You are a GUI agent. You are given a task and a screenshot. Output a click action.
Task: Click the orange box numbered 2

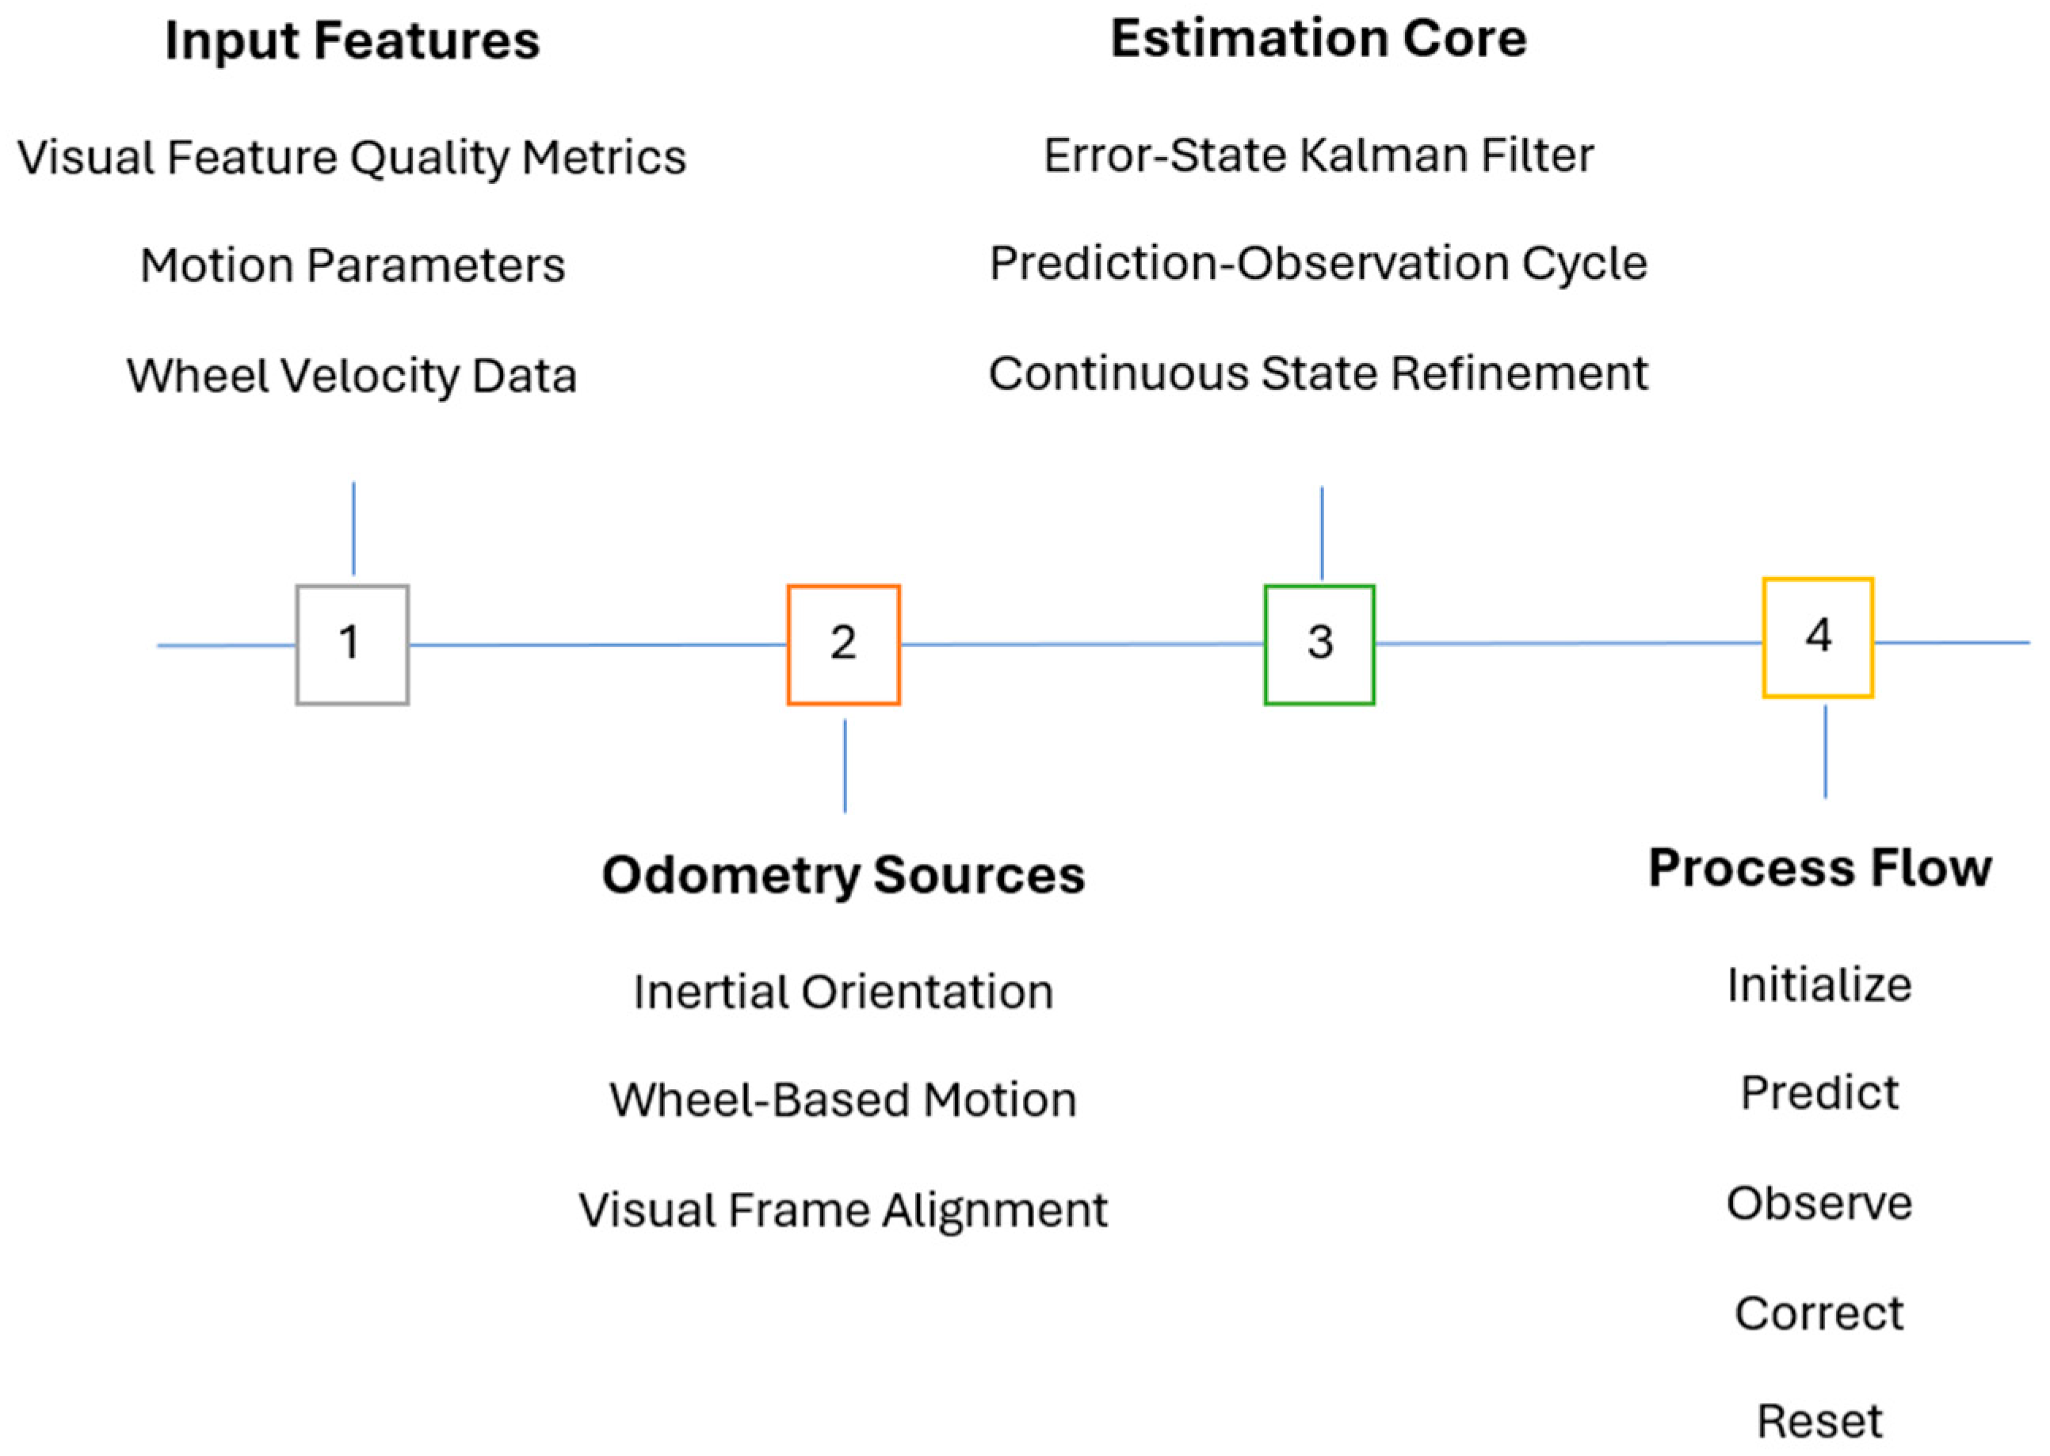click(x=843, y=644)
